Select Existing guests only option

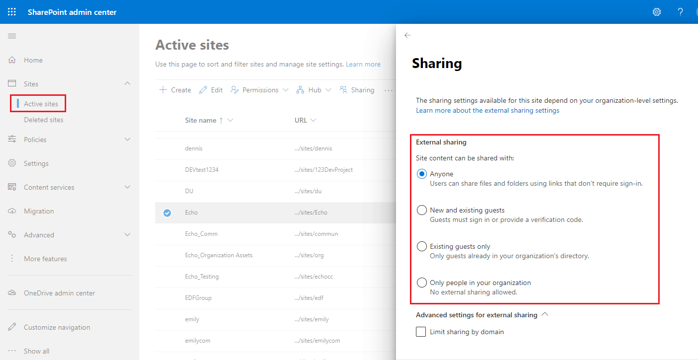(x=422, y=246)
